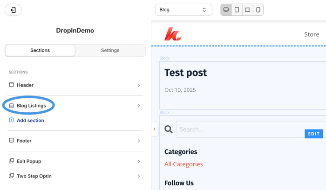Expand Header with its chevron arrow
The width and height of the screenshot is (326, 190).
[139, 85]
